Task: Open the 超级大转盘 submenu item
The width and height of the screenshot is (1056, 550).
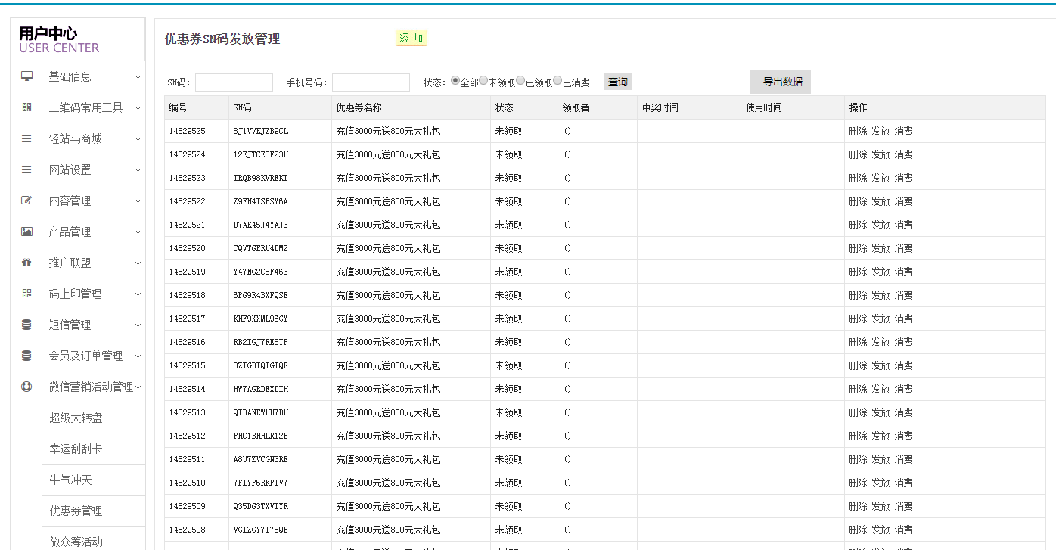Action: point(76,418)
